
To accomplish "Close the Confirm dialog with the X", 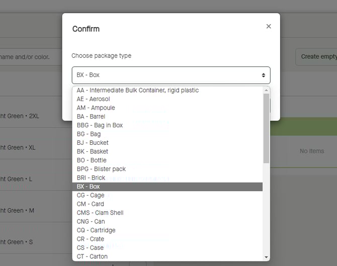I will pos(269,26).
